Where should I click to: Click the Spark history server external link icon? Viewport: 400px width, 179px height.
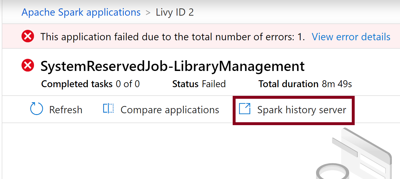(245, 109)
